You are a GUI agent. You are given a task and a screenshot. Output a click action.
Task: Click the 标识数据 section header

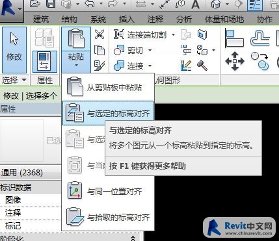click(31, 187)
